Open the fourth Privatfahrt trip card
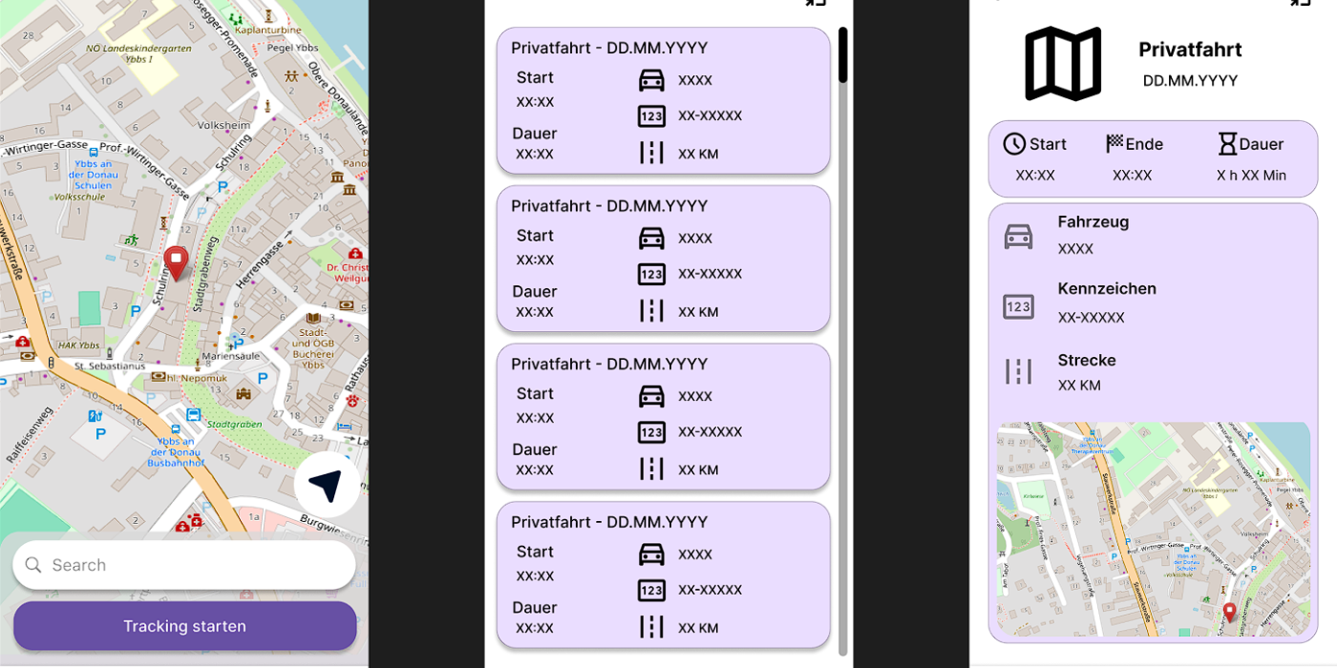The height and width of the screenshot is (668, 1337). tap(663, 574)
